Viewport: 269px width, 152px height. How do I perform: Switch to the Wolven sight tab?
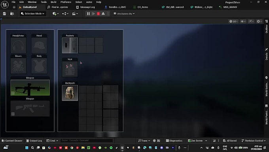click(x=201, y=7)
